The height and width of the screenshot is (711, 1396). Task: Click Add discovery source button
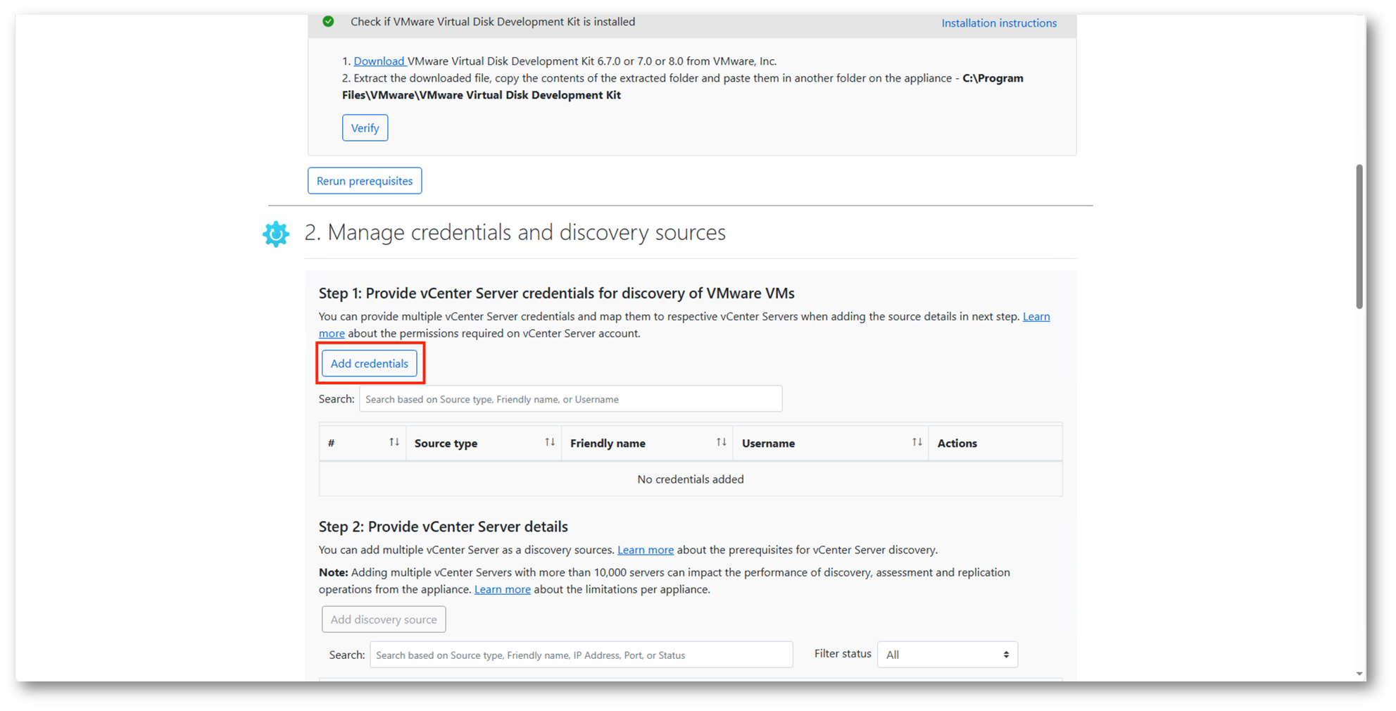(384, 619)
